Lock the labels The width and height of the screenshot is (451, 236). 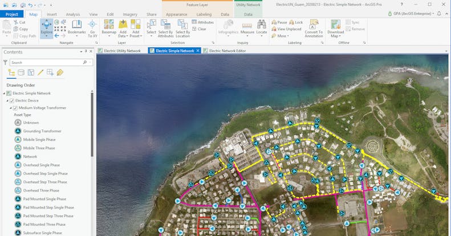[x=296, y=22]
